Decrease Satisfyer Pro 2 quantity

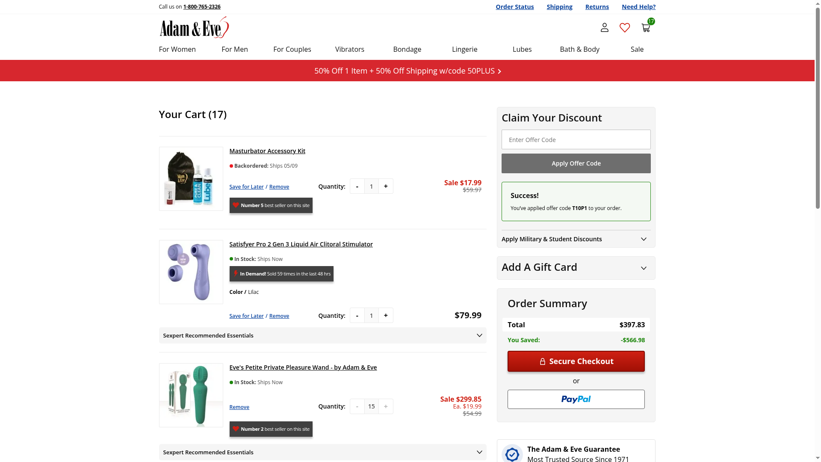(x=357, y=316)
